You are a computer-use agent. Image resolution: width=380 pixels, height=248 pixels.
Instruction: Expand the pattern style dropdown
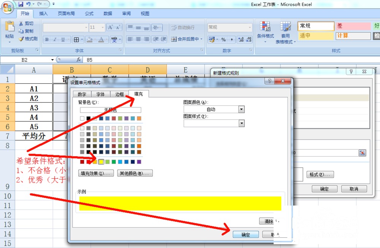coord(241,123)
